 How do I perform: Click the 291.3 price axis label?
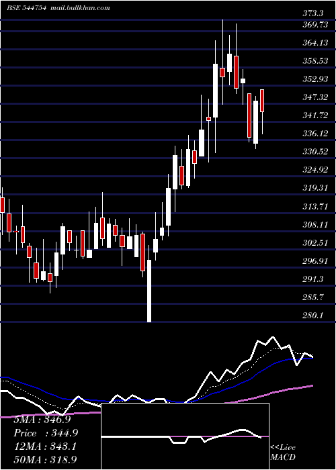(x=313, y=279)
